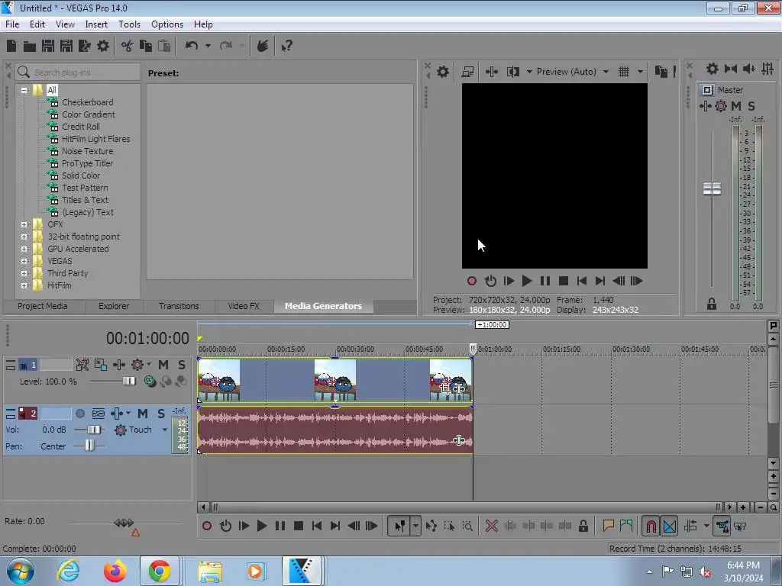The image size is (782, 586).
Task: Click the audio waveform event on track 2
Action: [335, 430]
